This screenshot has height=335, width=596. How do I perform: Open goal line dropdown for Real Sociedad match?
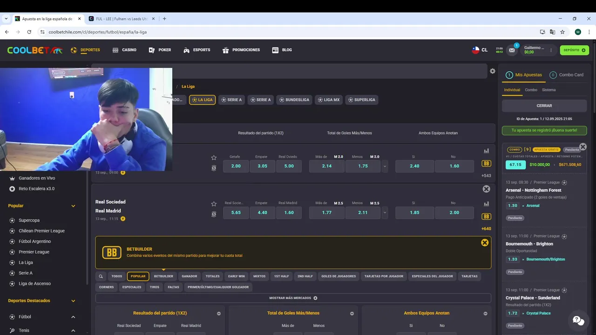click(385, 213)
